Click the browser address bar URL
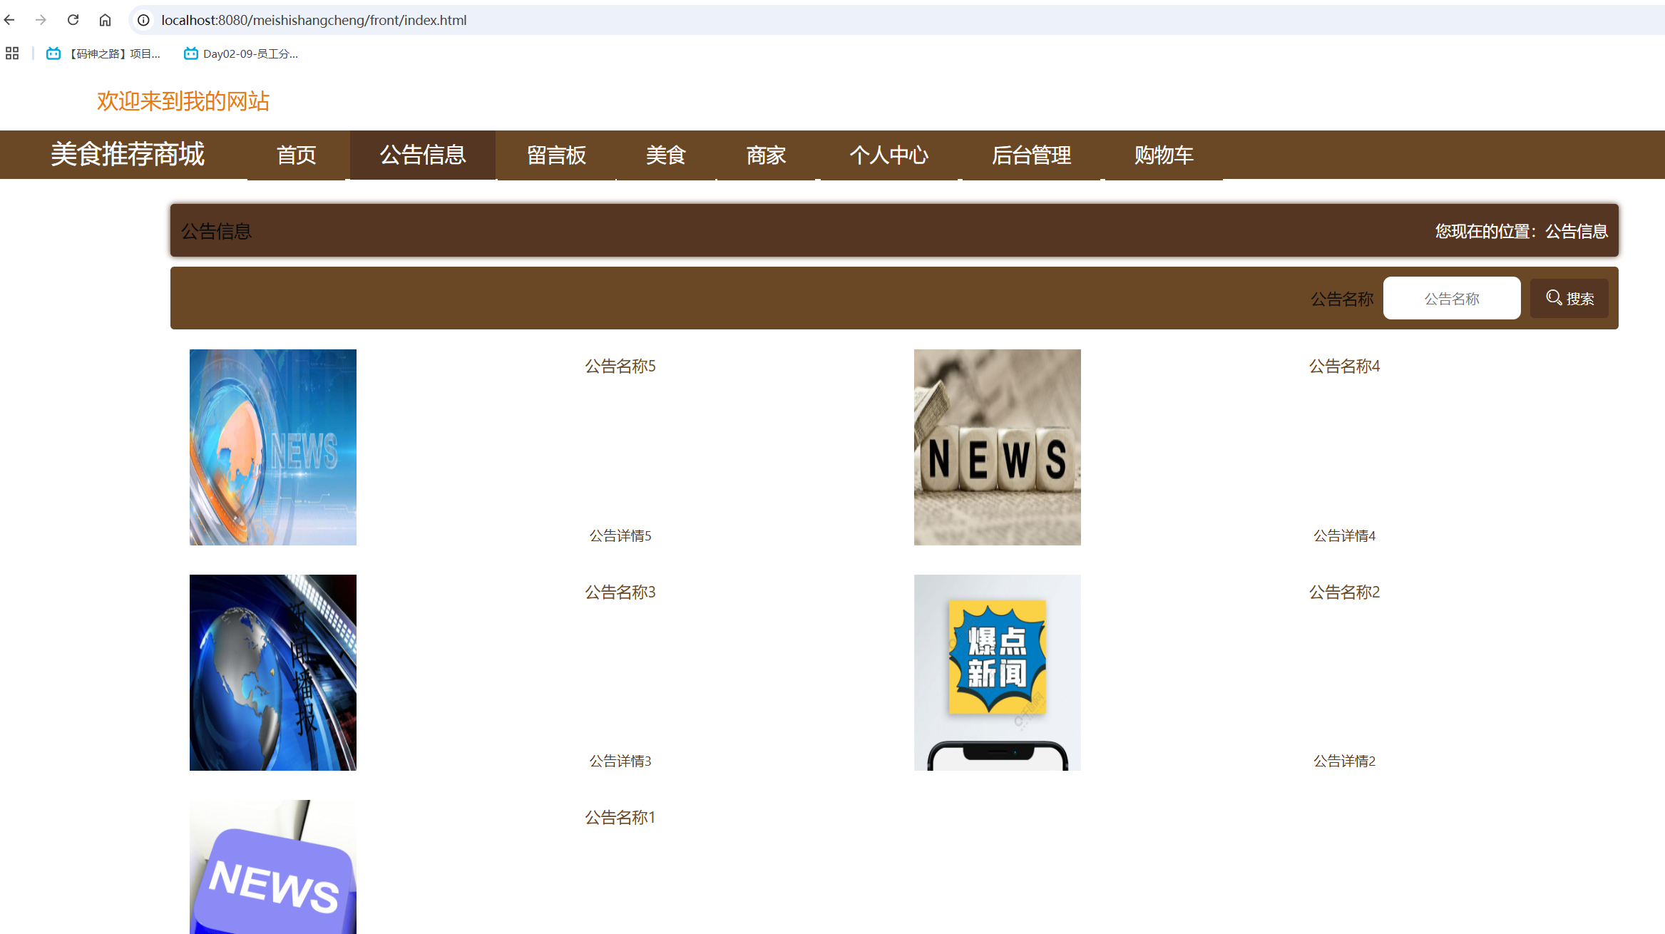Viewport: 1665px width, 934px height. pos(314,20)
